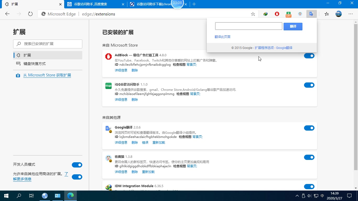Open Task View on taskbar

(31, 196)
